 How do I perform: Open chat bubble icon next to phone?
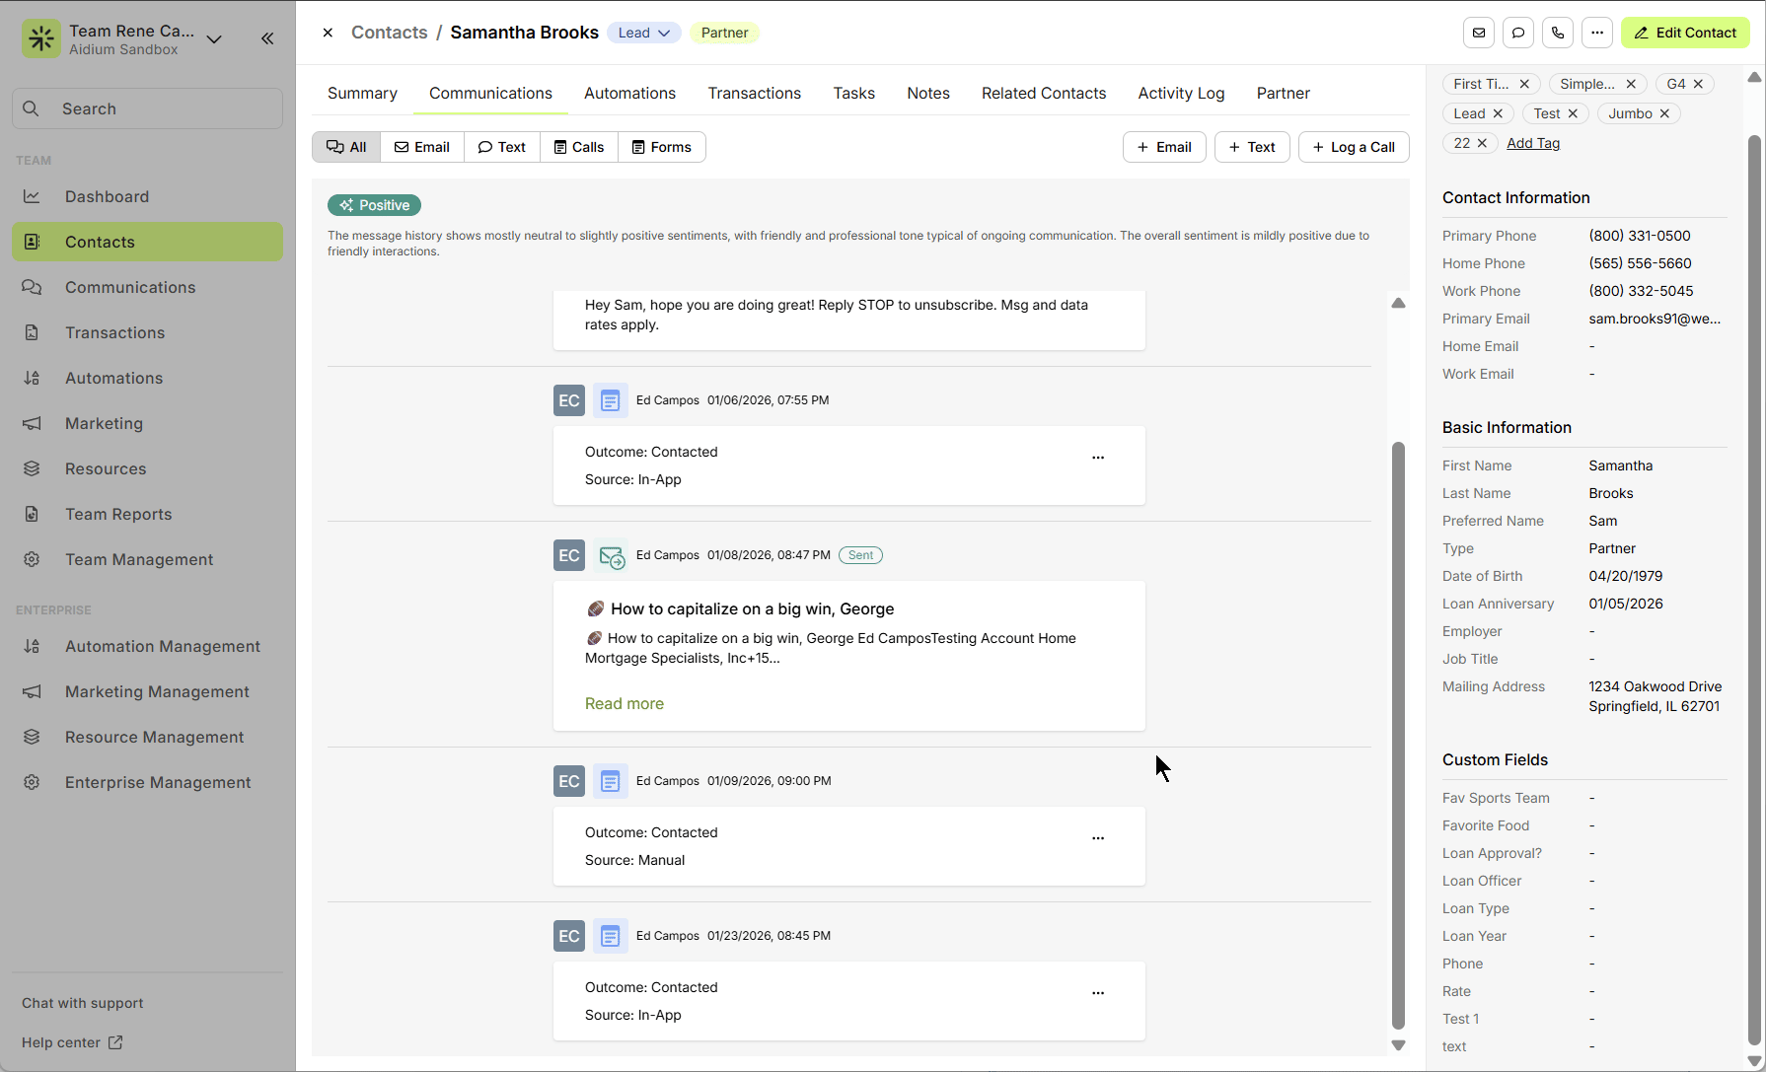[x=1518, y=33]
